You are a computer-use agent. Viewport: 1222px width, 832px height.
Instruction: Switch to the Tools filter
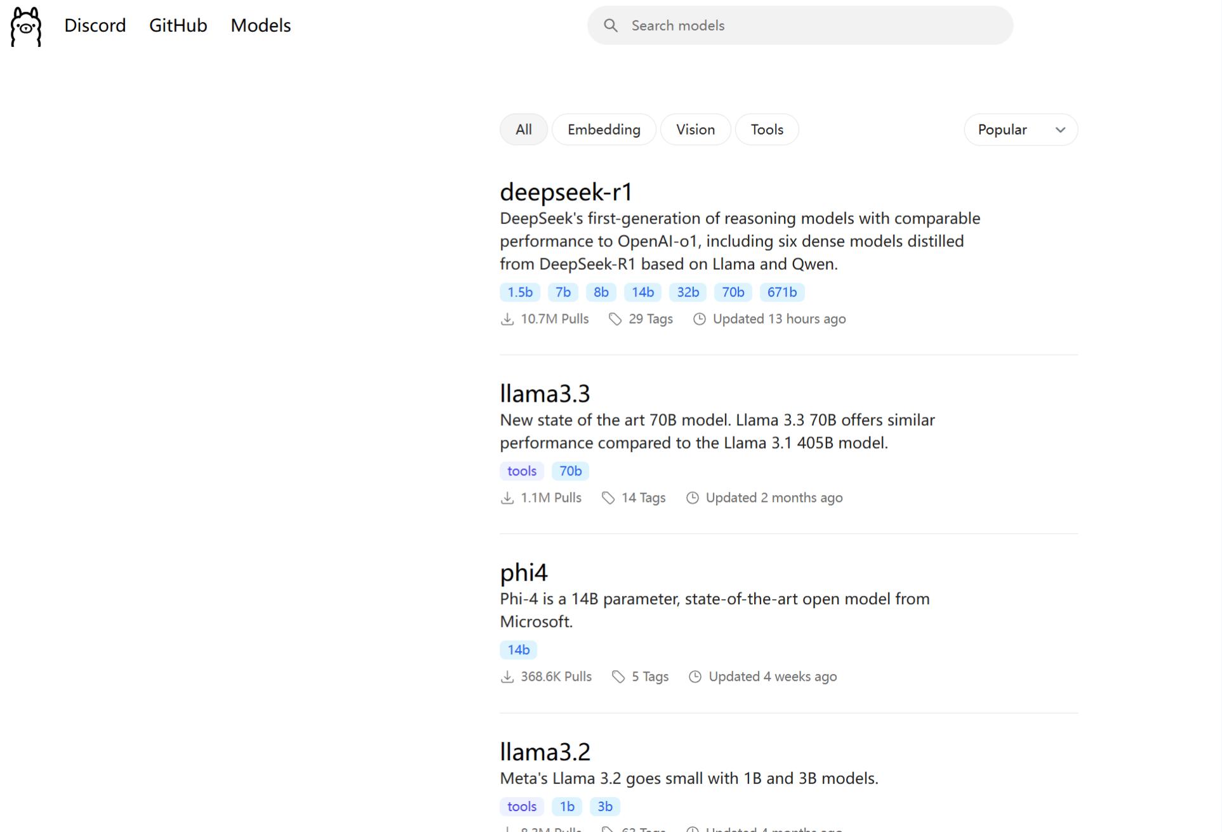point(767,129)
